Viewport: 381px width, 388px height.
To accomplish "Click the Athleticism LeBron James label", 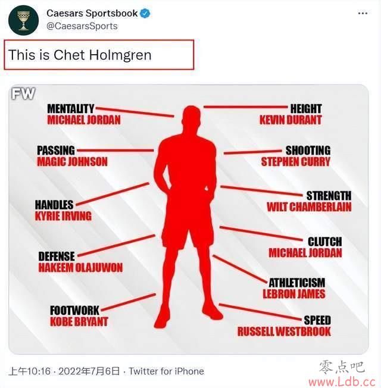I will (294, 288).
